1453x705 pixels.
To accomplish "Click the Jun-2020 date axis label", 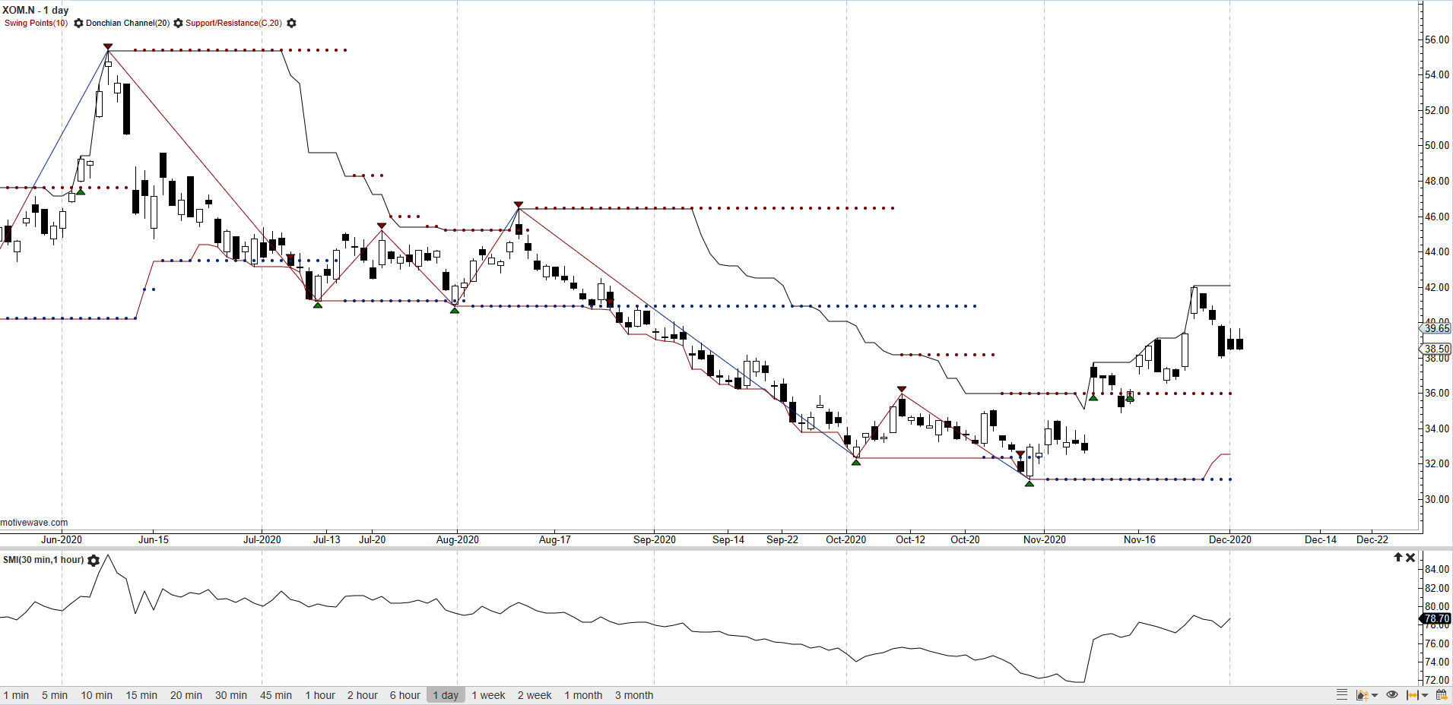I will coord(62,539).
